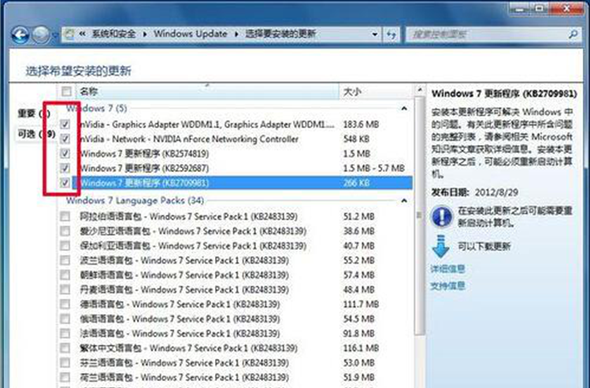The height and width of the screenshot is (388, 590).
Task: Uncheck the Windows 7 update KB2574819
Action: point(65,153)
